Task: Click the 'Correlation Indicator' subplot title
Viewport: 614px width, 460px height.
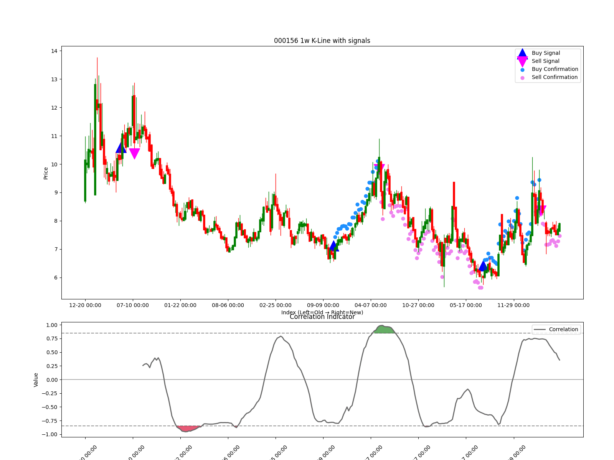Action: click(x=322, y=317)
